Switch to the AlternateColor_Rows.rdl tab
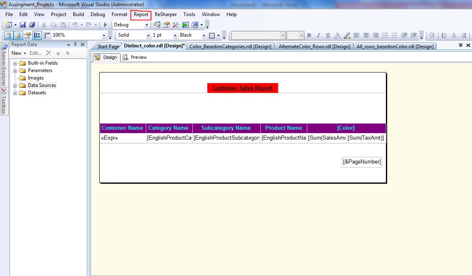Screen dimensions: 472x276 pos(314,47)
